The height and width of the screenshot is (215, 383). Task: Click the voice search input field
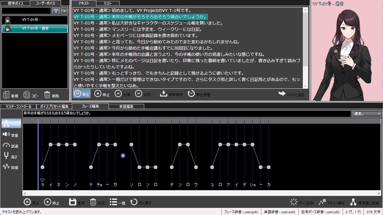click(x=26, y=11)
